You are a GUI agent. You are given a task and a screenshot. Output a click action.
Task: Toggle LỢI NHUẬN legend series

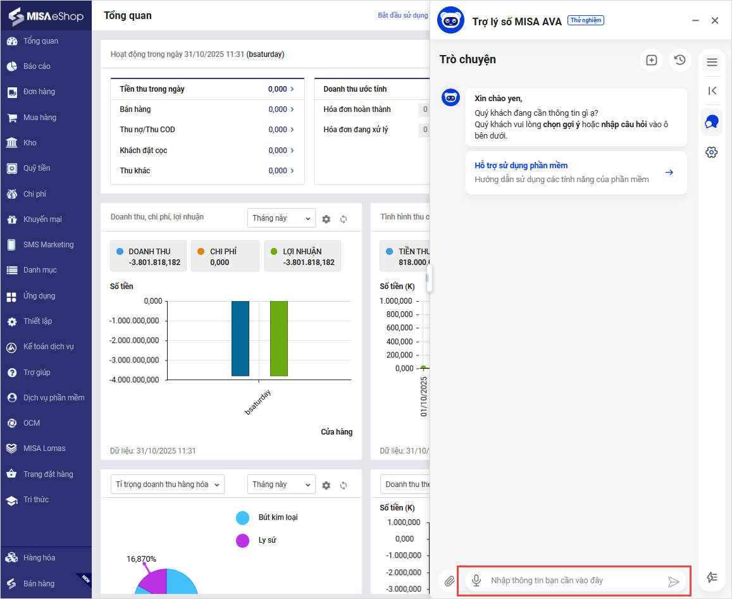point(302,256)
